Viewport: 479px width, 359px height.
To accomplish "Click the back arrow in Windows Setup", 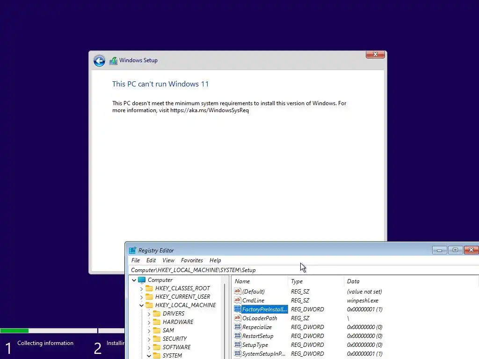I will click(99, 61).
